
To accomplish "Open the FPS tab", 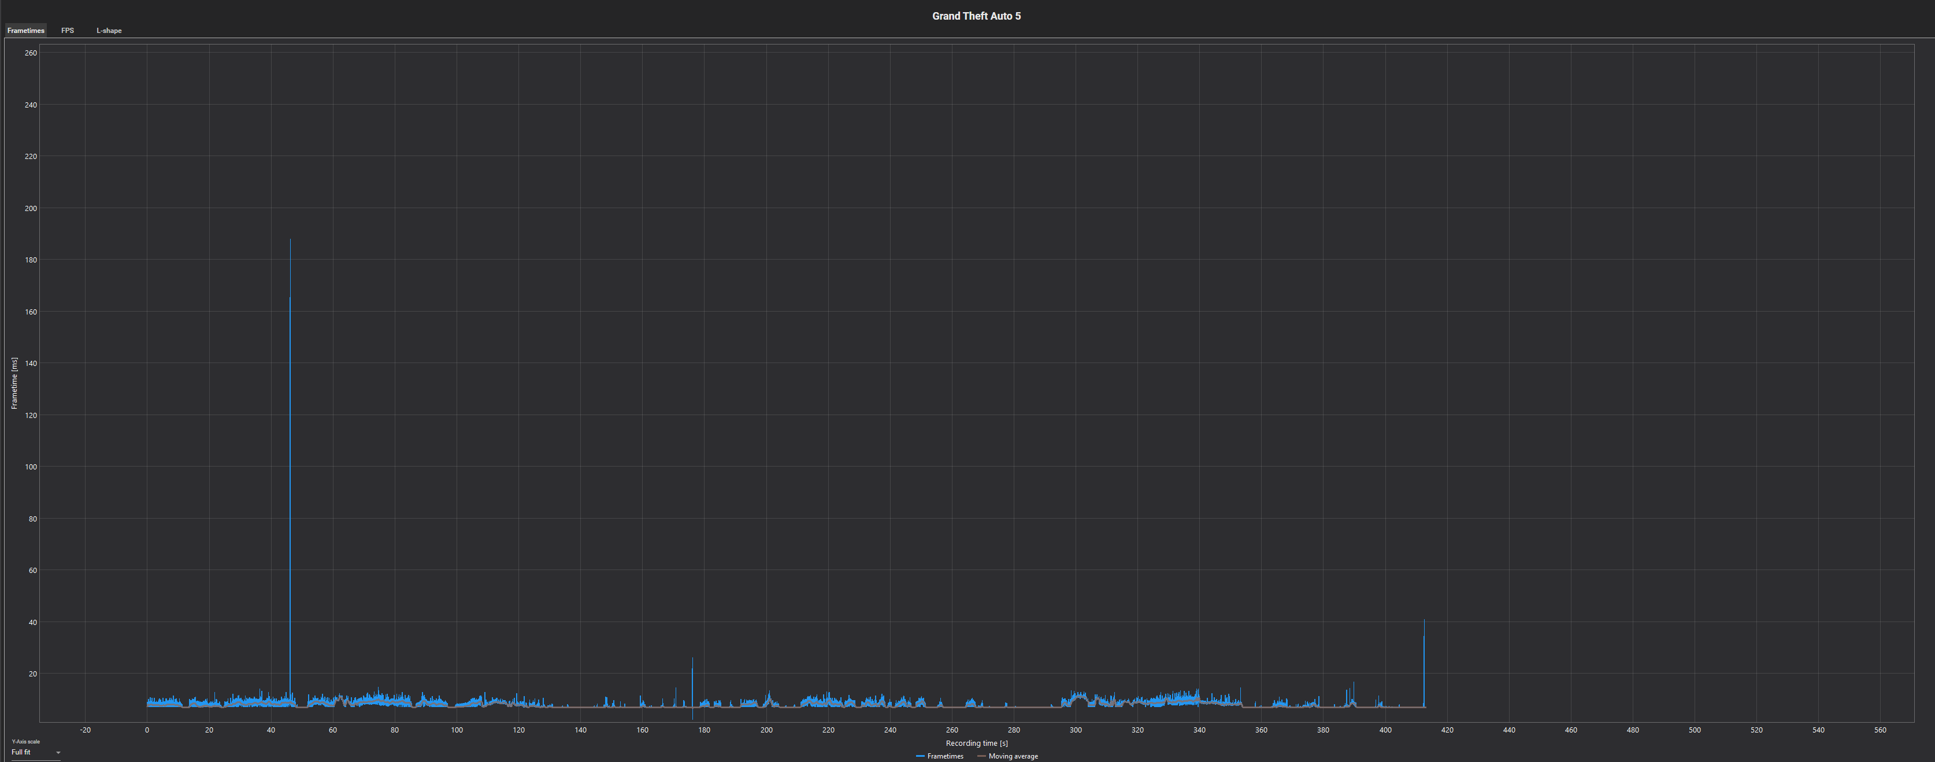I will [68, 31].
